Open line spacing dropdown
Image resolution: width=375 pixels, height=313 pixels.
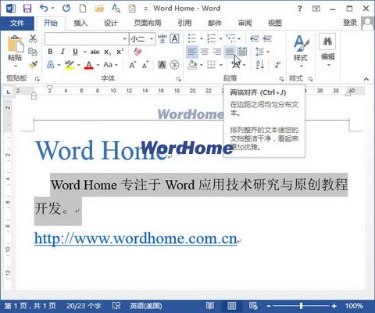point(262,52)
